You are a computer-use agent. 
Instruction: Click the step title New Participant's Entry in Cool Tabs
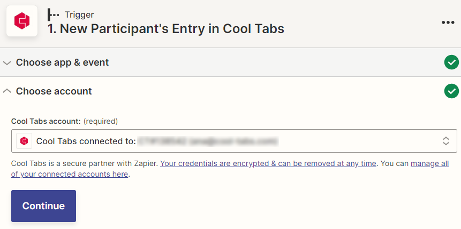166,29
